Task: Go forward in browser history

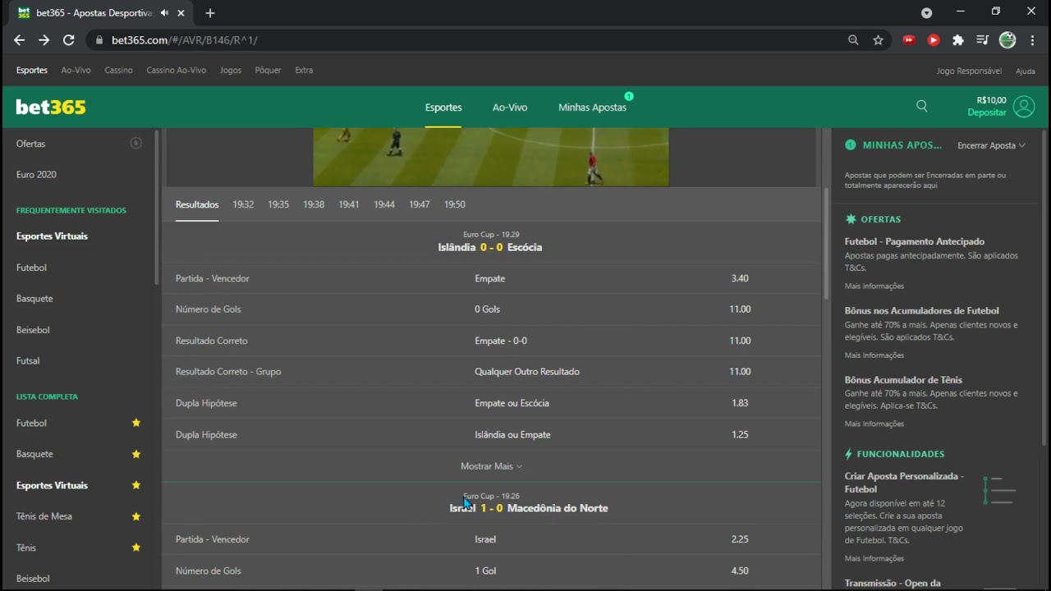Action: [44, 39]
